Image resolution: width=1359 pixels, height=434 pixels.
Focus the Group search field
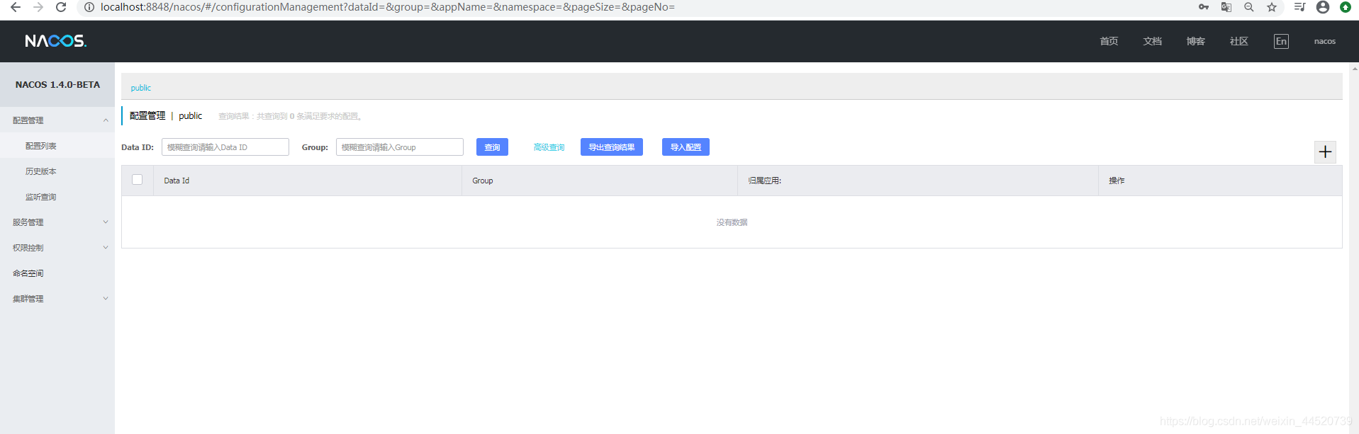point(400,147)
